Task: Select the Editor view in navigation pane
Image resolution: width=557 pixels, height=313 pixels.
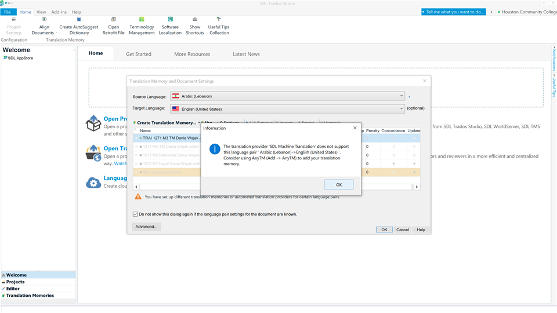Action: (x=38, y=289)
